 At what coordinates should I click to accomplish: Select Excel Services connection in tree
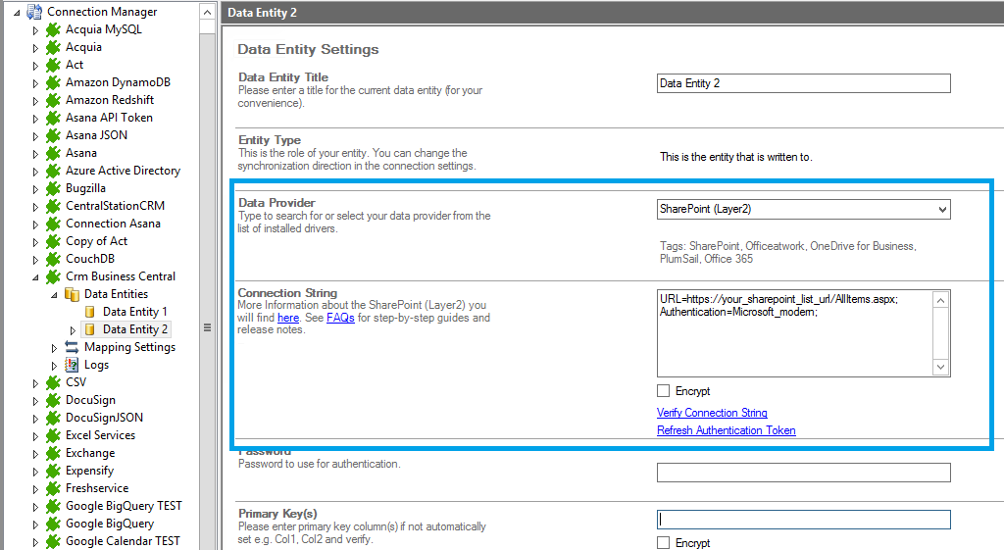click(x=100, y=435)
